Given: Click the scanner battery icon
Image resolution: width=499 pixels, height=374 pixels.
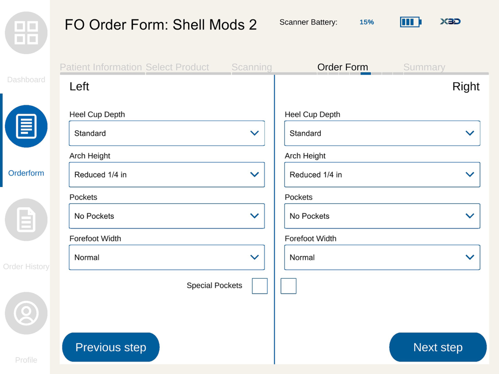Looking at the screenshot, I should [410, 22].
